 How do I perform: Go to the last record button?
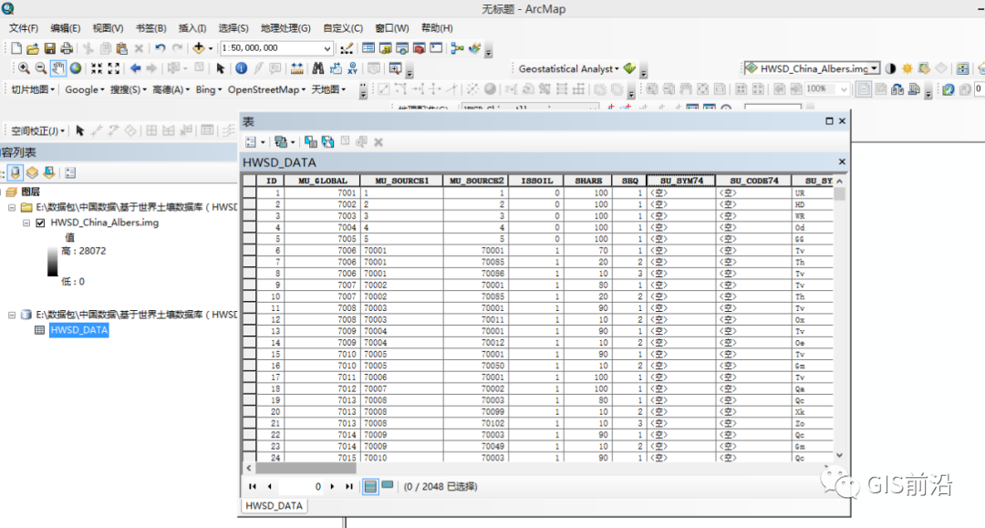[349, 487]
